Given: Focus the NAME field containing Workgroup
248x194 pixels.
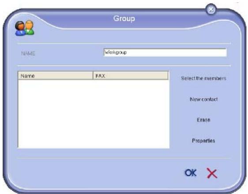Looking at the screenshot, I should tap(165, 52).
